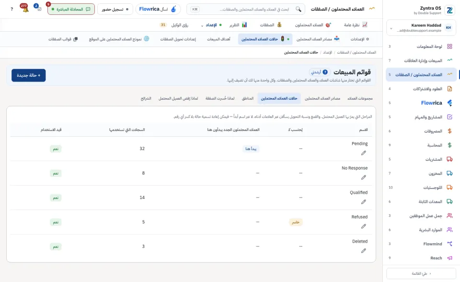460x282 pixels.
Task: Switch to المناطق list tab
Action: (248, 98)
